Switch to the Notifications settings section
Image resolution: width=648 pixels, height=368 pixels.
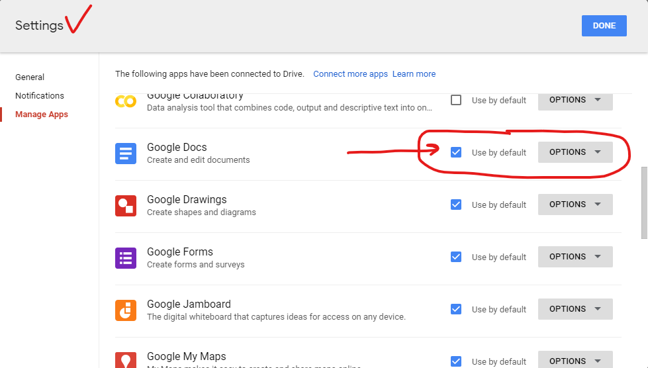pos(40,96)
